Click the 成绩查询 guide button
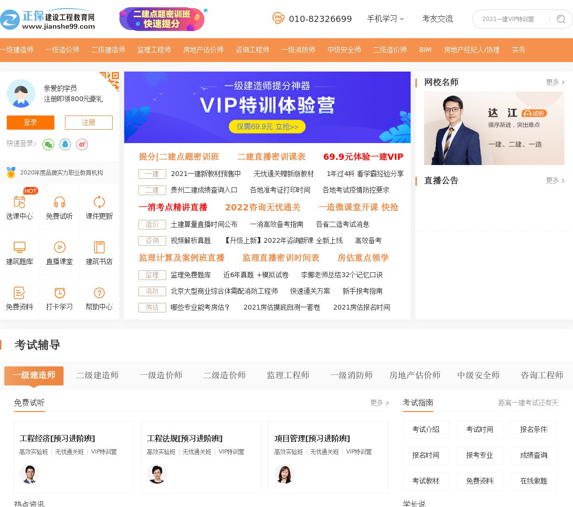 [x=534, y=455]
